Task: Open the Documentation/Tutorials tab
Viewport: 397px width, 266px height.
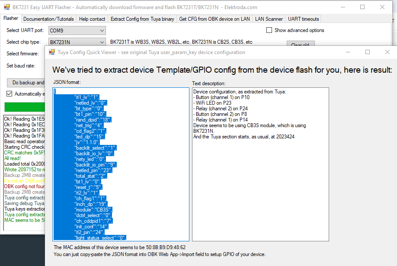Action: click(48, 19)
